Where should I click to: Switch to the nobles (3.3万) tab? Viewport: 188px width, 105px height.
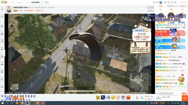point(171,6)
